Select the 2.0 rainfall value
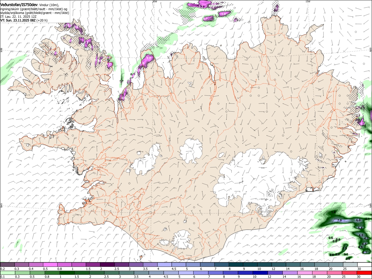372x279 pixels. [x=348, y=258]
